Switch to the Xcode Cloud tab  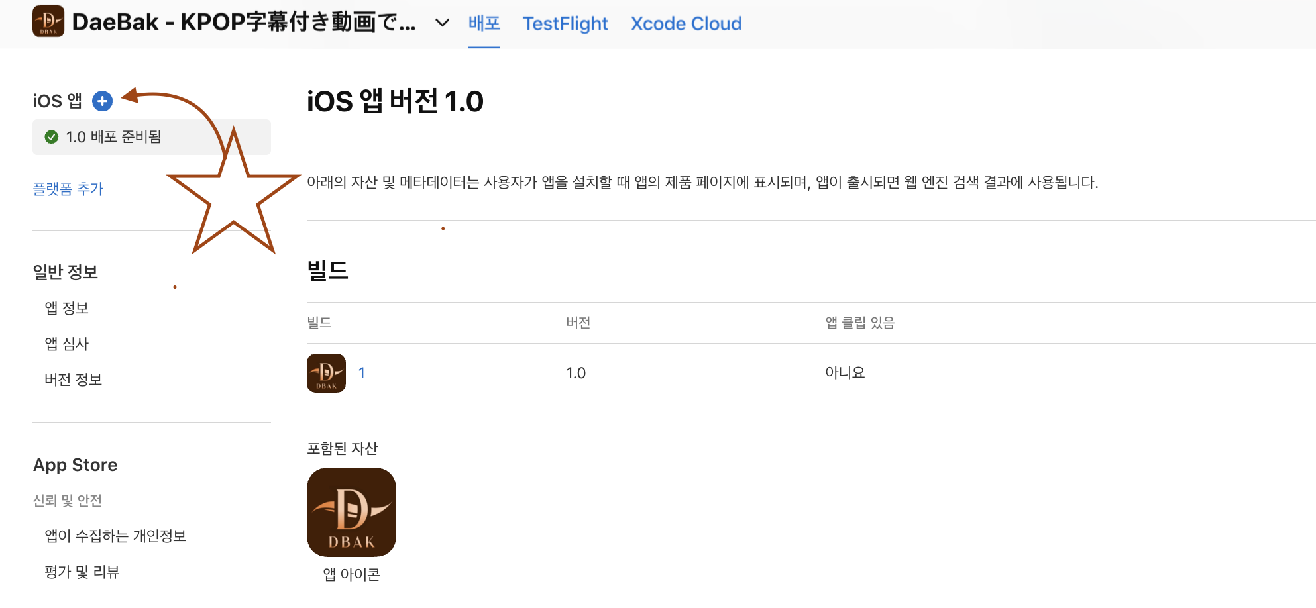click(686, 24)
